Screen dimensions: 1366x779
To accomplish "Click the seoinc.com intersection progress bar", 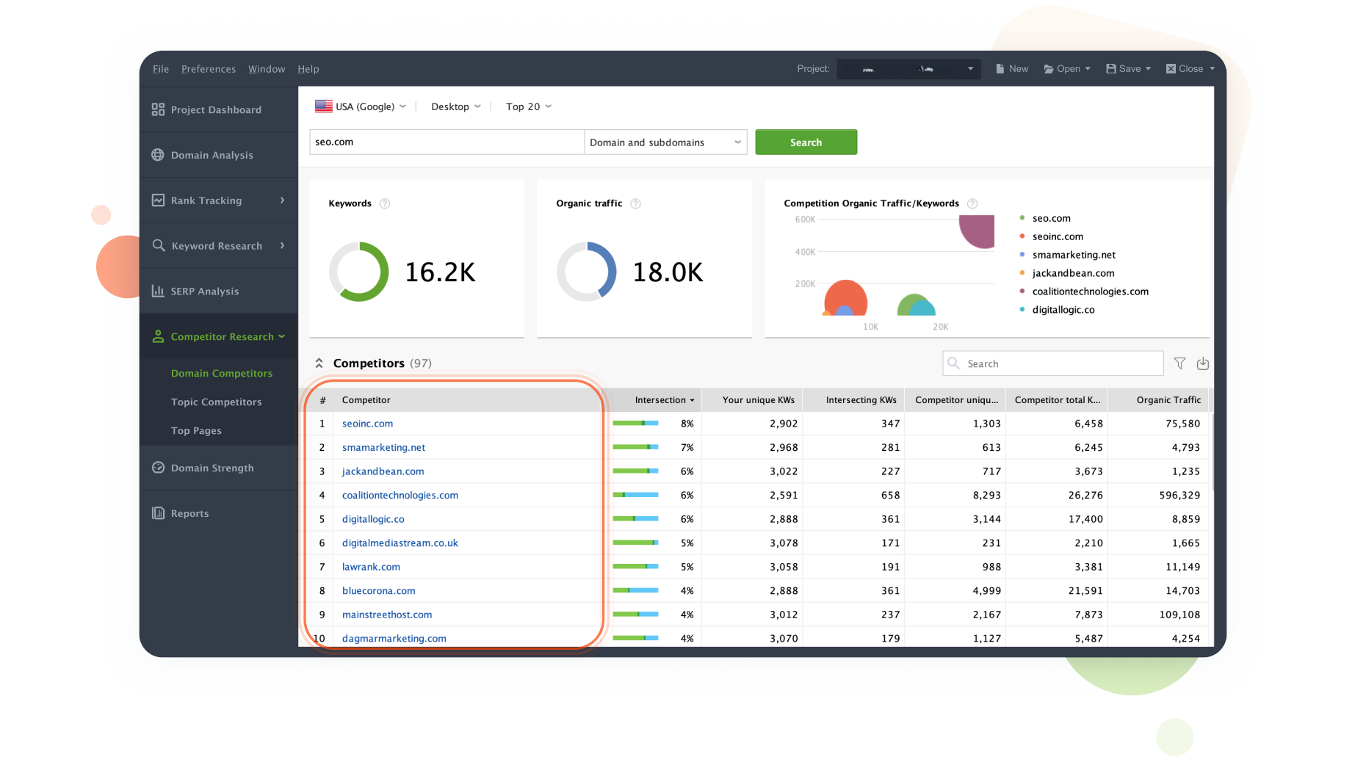I will (635, 424).
